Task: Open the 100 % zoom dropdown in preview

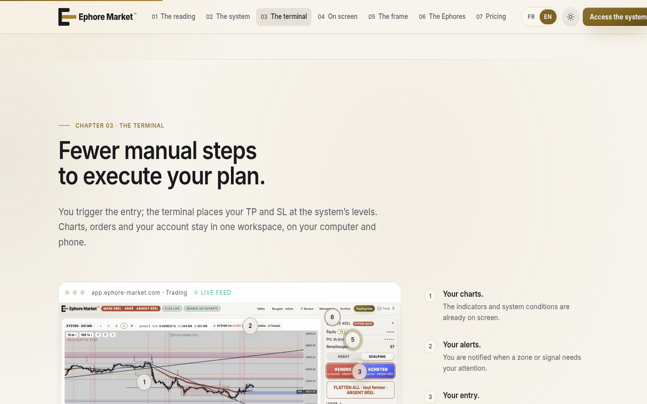Action: [86, 335]
